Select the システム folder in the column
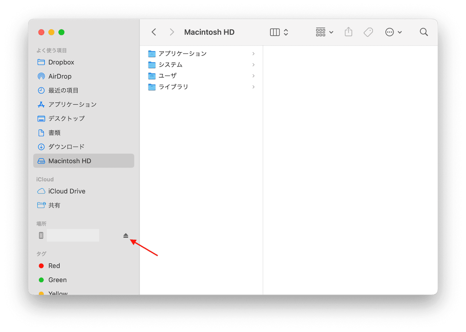The height and width of the screenshot is (332, 466). (x=171, y=65)
